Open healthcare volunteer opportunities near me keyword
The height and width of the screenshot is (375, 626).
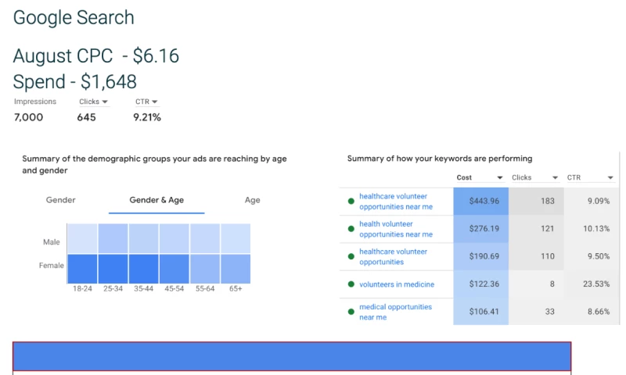[395, 202]
